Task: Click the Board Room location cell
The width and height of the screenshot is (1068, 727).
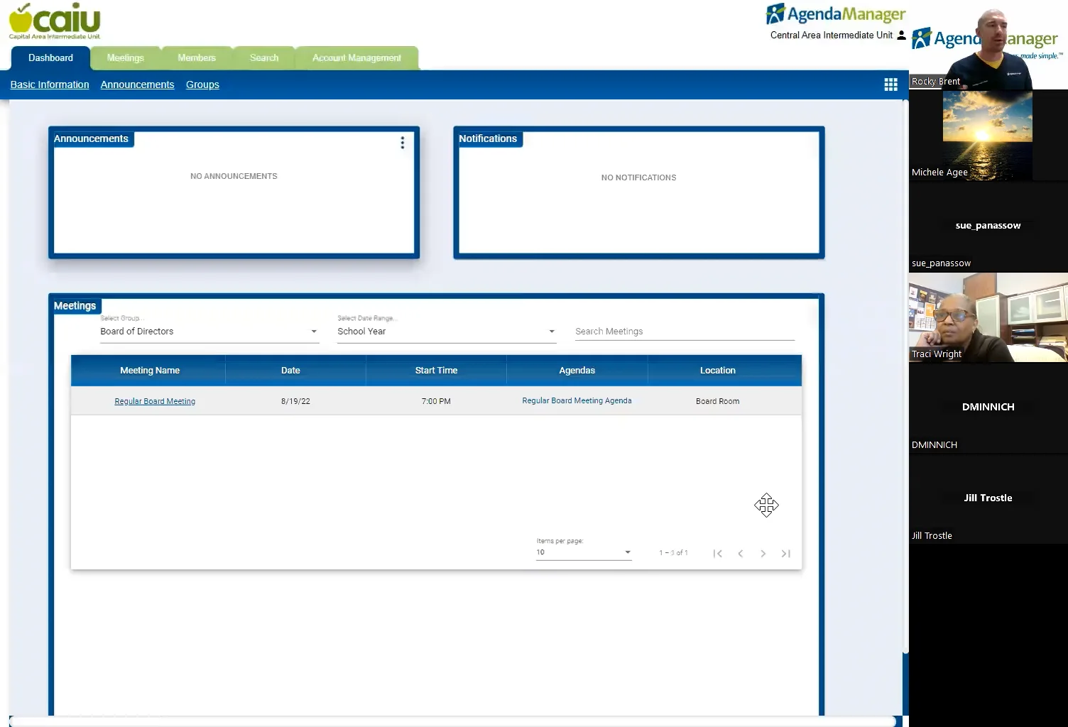Action: click(x=717, y=401)
